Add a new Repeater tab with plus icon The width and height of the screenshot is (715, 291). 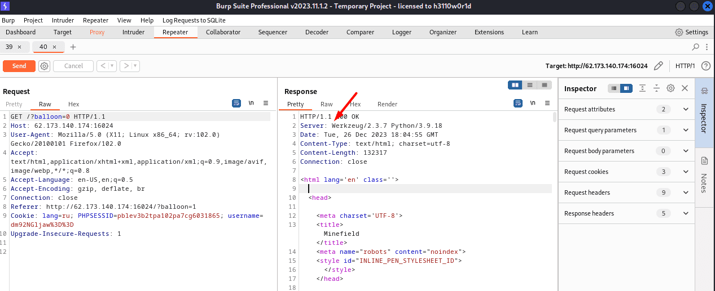click(73, 47)
